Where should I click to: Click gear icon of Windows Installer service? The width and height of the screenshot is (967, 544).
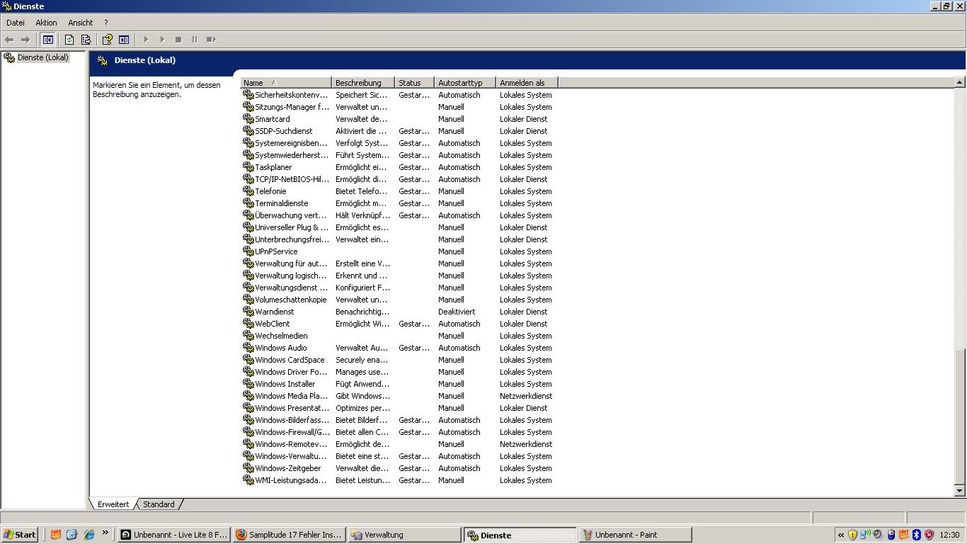click(x=248, y=383)
